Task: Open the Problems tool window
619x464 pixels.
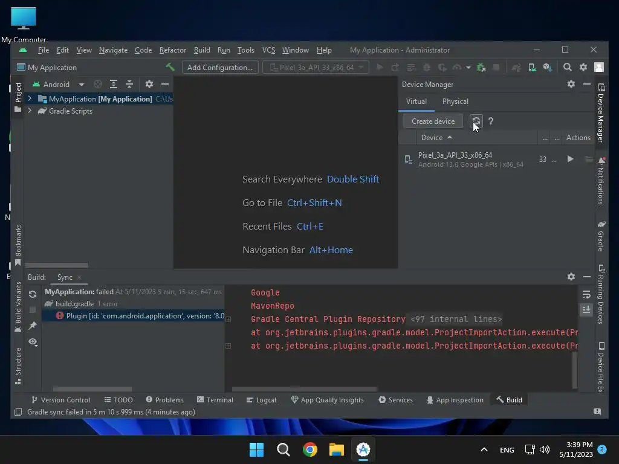Action: [x=164, y=400]
